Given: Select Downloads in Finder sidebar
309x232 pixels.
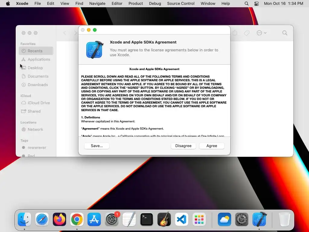Looking at the screenshot, I should 36,85.
